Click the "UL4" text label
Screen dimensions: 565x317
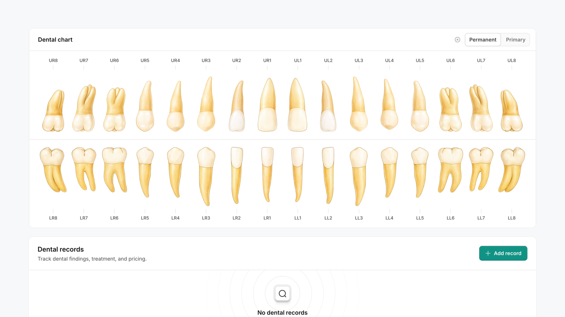(389, 61)
